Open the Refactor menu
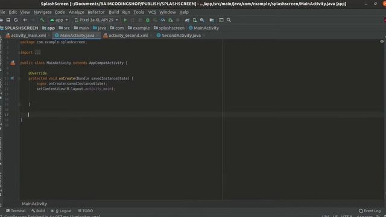Screen dimensions: 386x217 click(96, 12)
